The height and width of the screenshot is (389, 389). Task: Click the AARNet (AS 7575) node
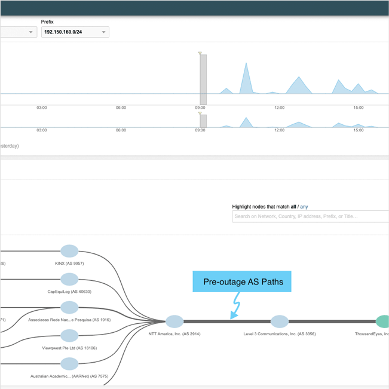click(x=69, y=363)
